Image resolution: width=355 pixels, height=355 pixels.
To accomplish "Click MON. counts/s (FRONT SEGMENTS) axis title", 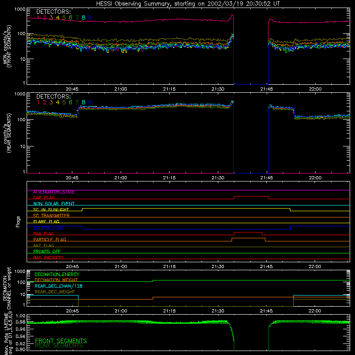I will click(x=7, y=46).
